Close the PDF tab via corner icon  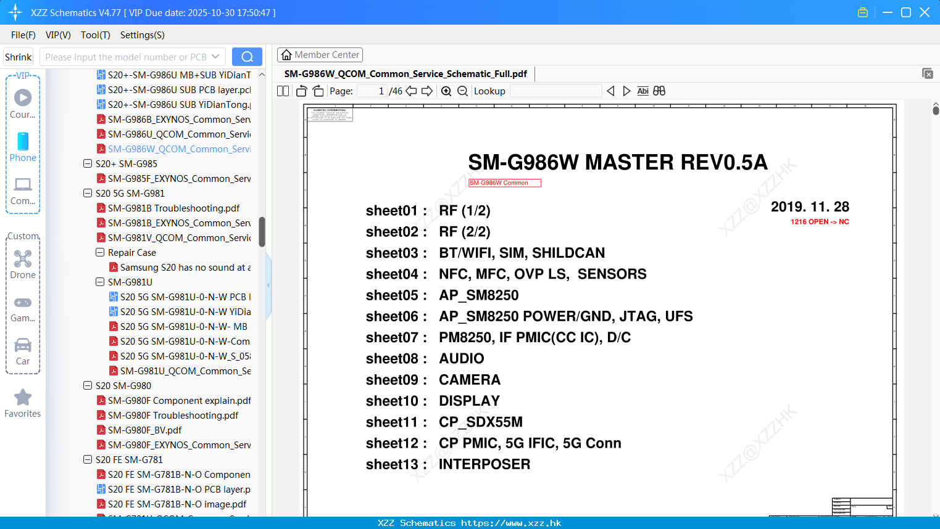click(928, 73)
